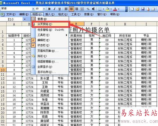Toggle 编辑栏 formula bar checkmark

tap(33, 40)
